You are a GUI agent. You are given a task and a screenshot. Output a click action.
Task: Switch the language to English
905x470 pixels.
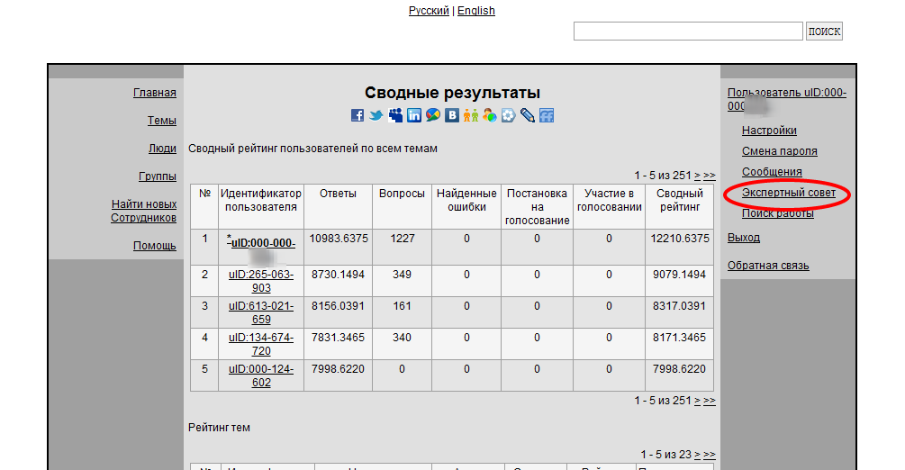click(x=475, y=11)
